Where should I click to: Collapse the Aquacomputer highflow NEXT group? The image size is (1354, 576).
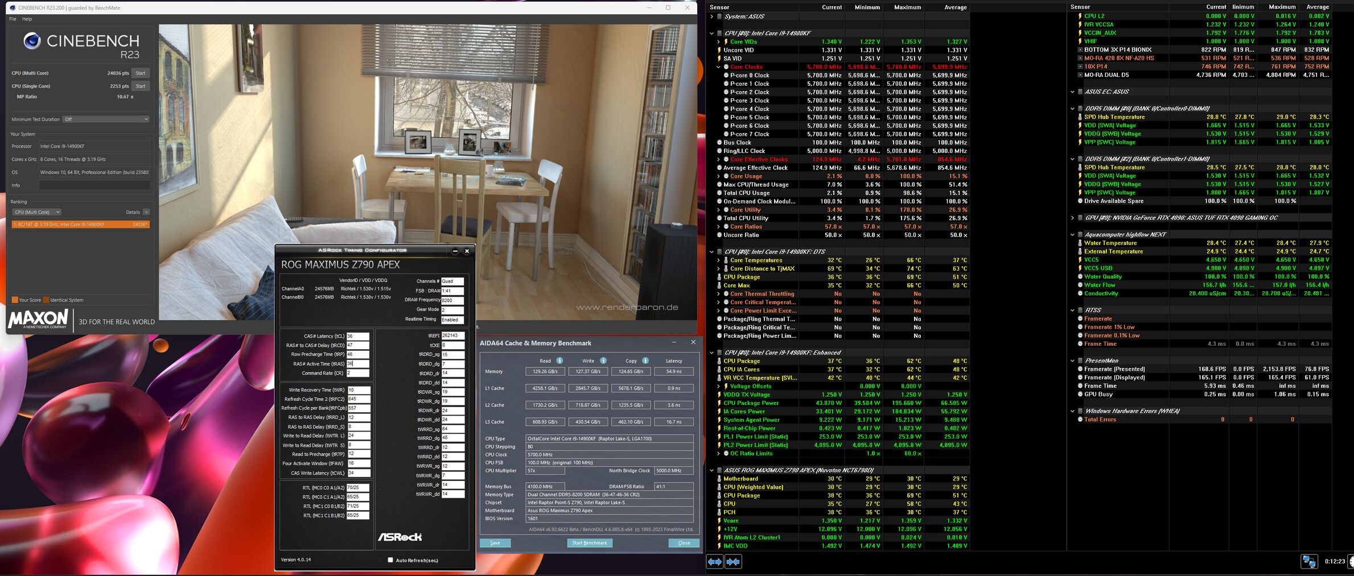tap(1072, 234)
